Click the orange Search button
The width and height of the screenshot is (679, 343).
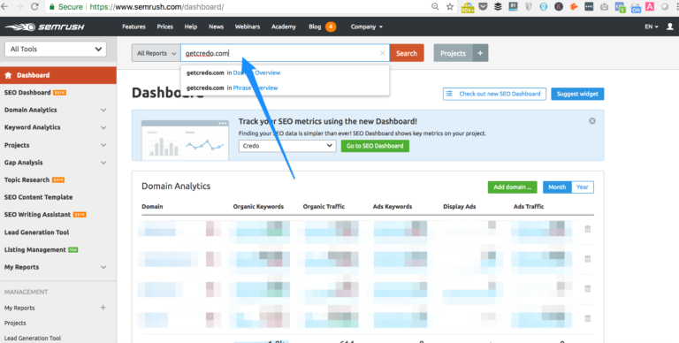pyautogui.click(x=406, y=53)
